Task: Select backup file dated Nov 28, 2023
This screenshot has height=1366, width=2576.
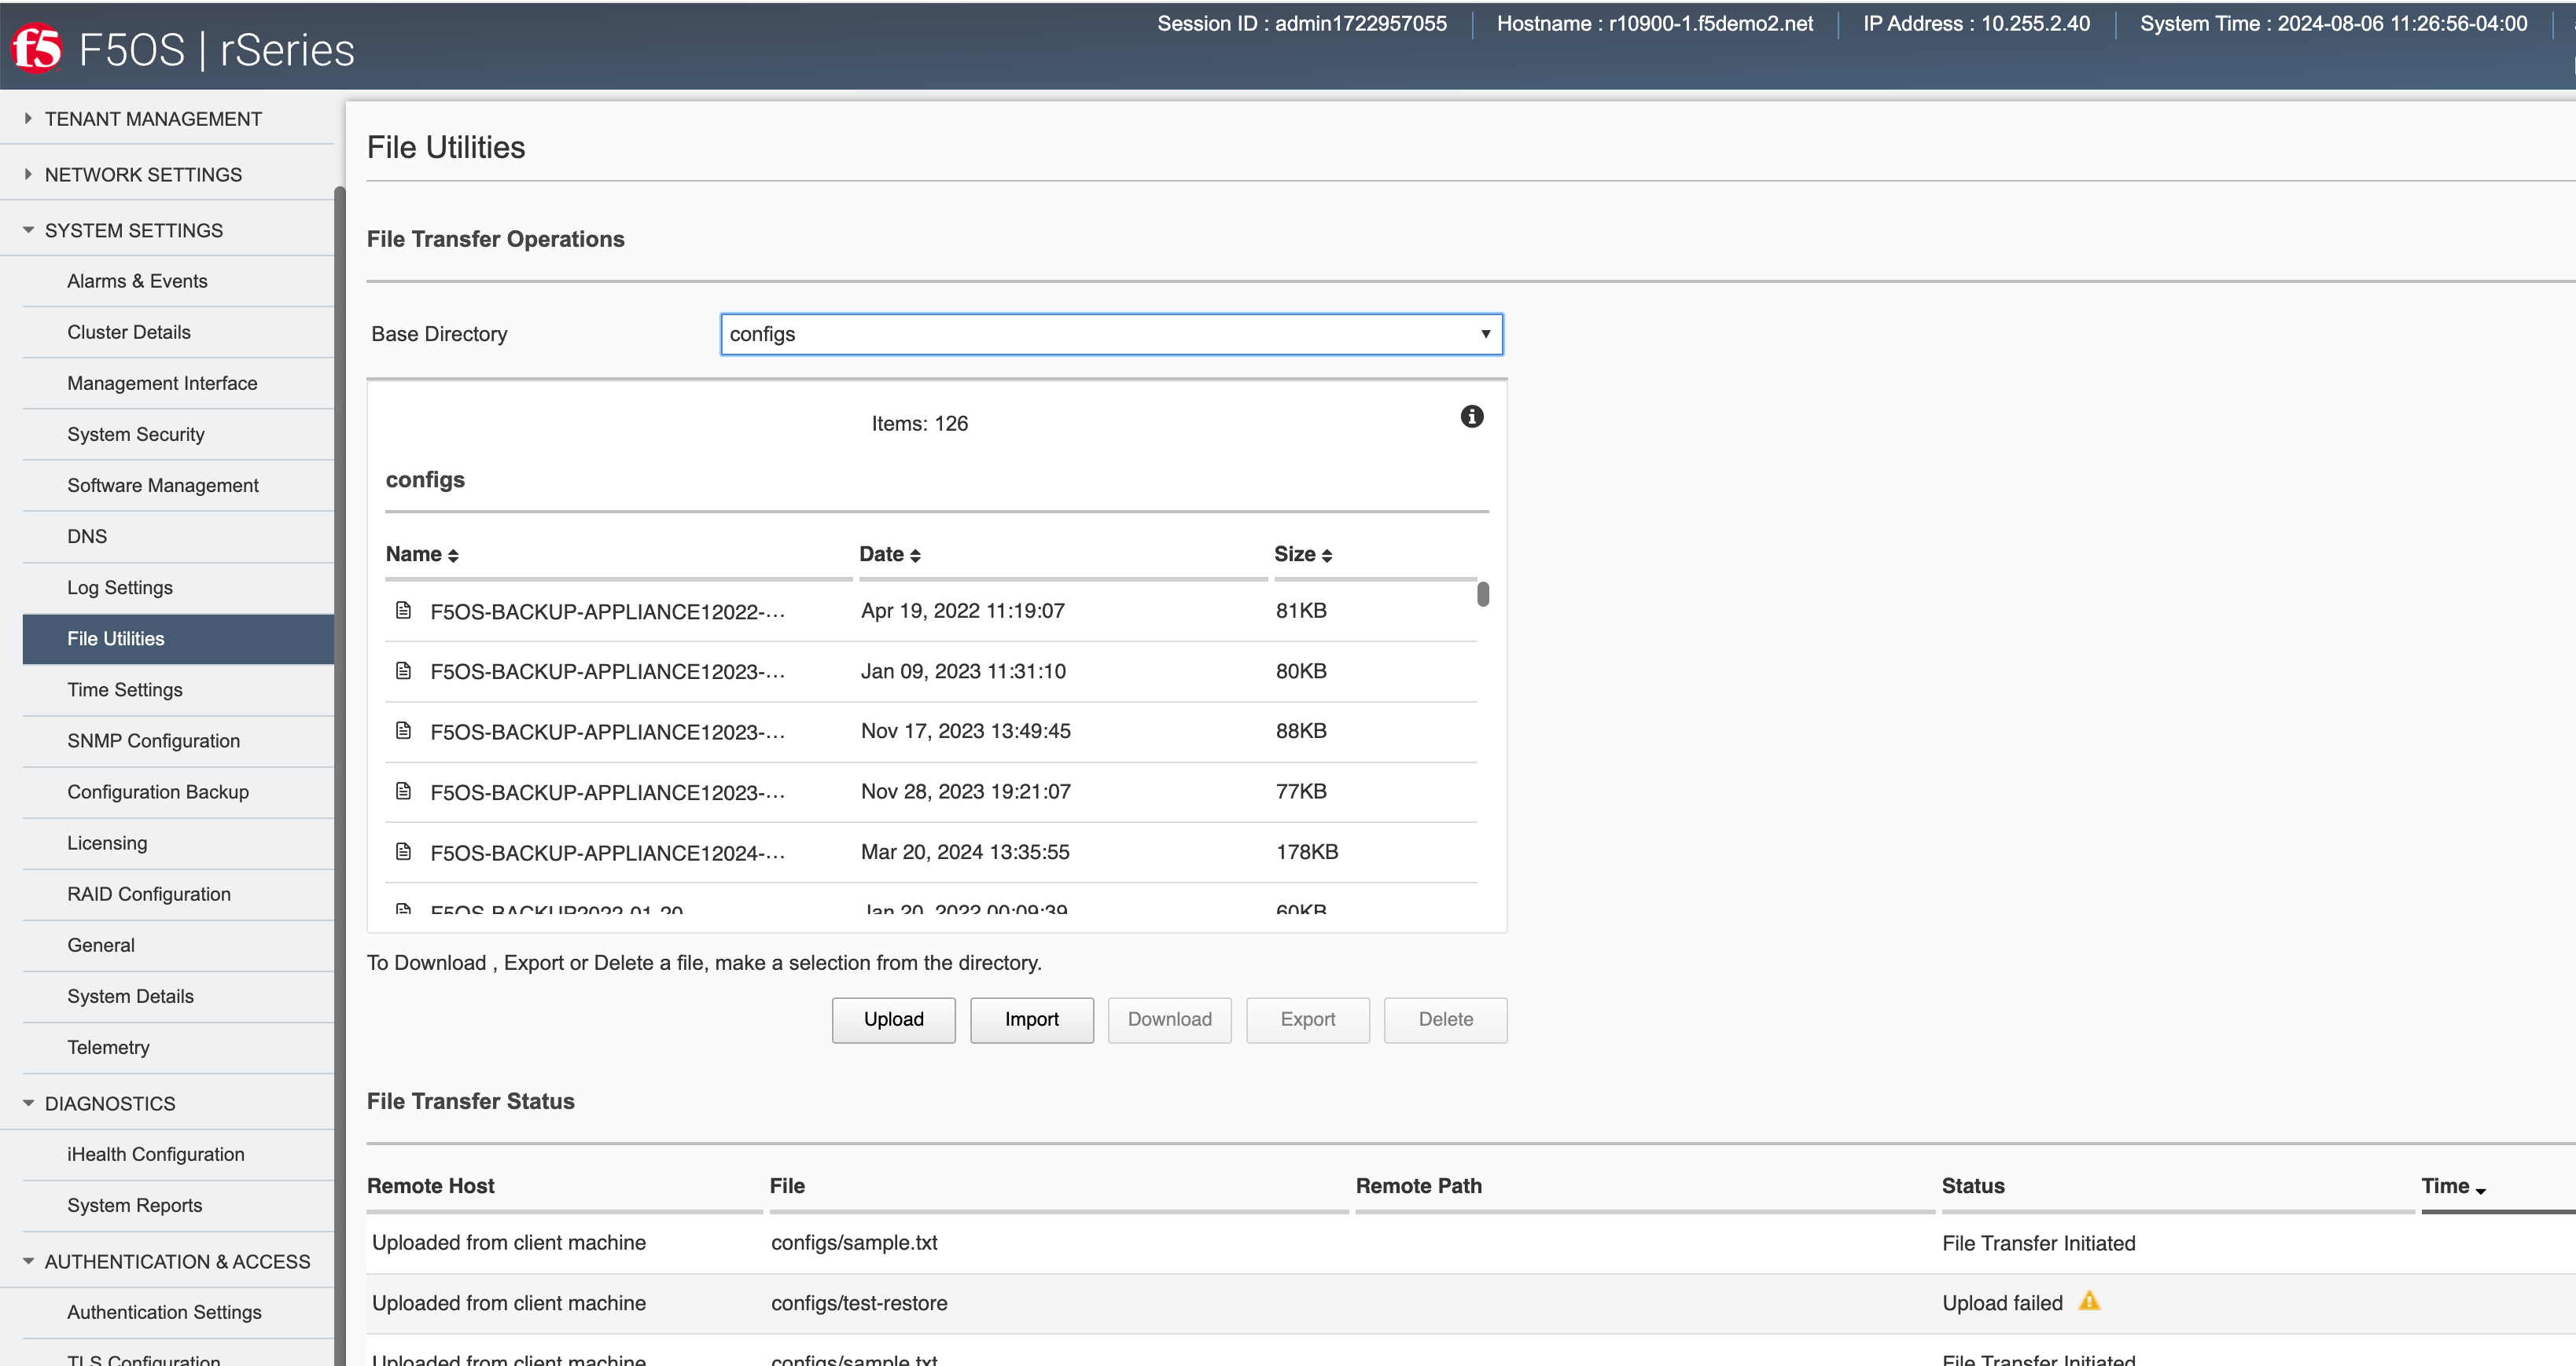Action: [x=931, y=791]
